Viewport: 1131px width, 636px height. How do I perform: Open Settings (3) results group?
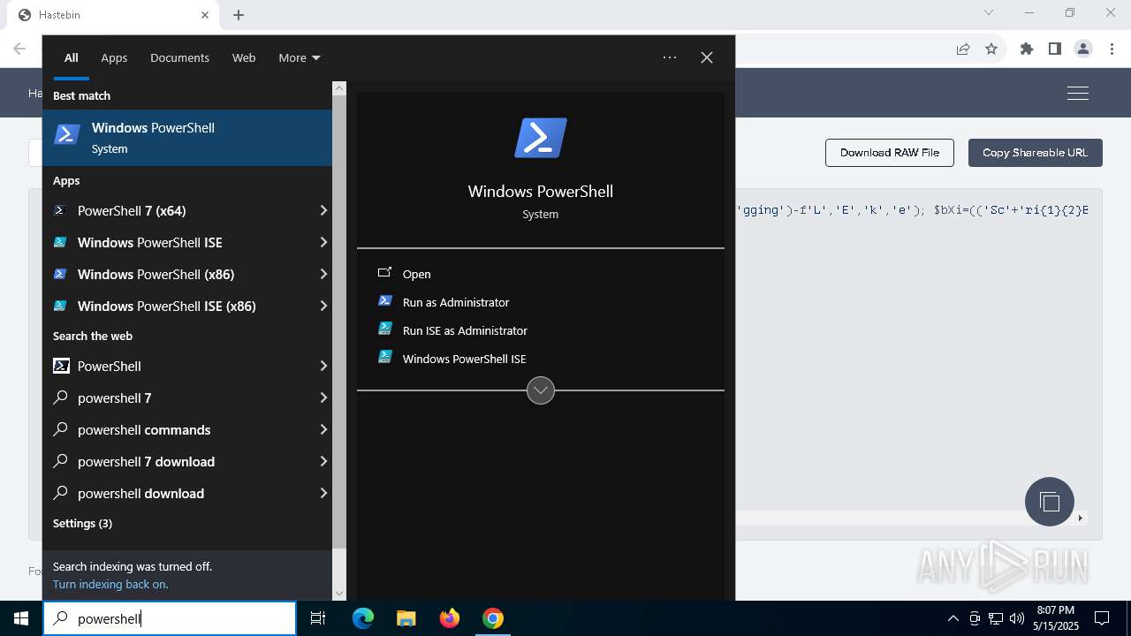pos(82,523)
